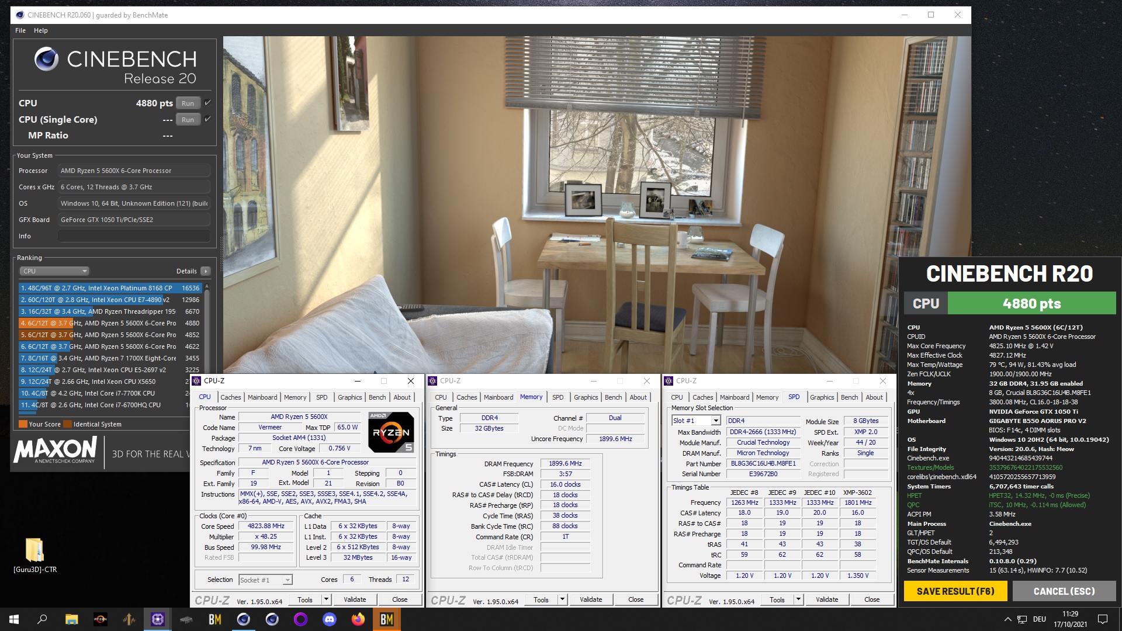Click the orange Your Score legend swatch
Viewport: 1122px width, 631px height.
[x=23, y=424]
